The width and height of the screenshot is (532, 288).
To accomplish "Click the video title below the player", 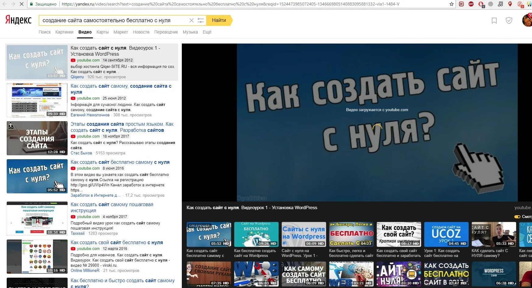I will (252, 208).
